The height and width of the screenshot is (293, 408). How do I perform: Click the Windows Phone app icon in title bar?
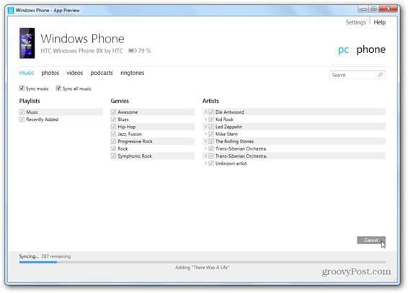(x=11, y=10)
